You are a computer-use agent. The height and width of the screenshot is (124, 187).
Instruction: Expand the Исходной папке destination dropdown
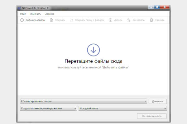pos(122,108)
